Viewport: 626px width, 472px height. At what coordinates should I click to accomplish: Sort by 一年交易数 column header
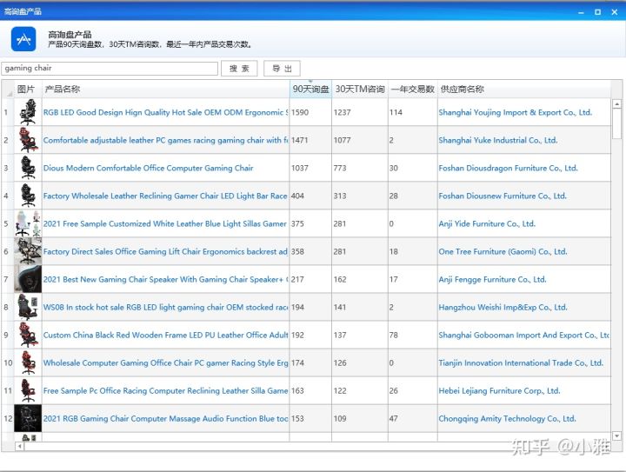(413, 89)
